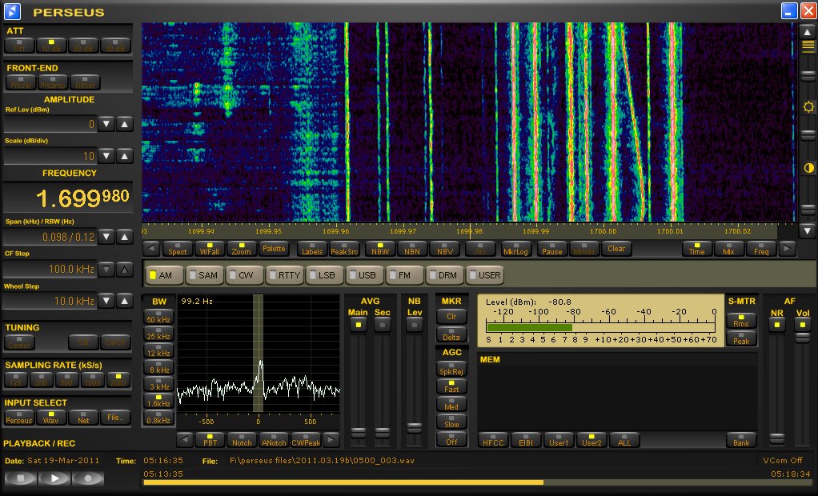Increase the Span/RBW setting
Viewport: 818px width, 496px height.
point(124,237)
